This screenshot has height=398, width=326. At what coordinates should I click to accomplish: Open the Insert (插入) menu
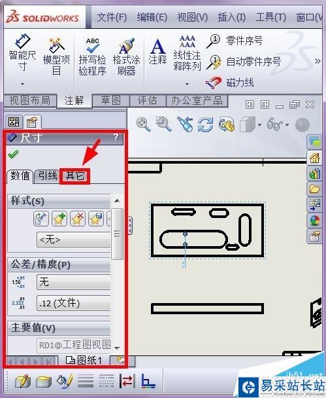(232, 18)
